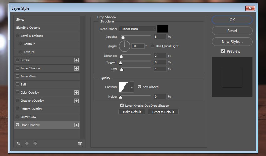This screenshot has height=156, width=266.
Task: Enable the Inner Shadow checkbox
Action: pyautogui.click(x=17, y=68)
